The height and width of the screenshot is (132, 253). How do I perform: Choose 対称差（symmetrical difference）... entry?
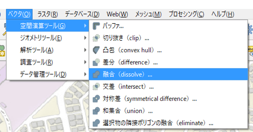click(168, 99)
